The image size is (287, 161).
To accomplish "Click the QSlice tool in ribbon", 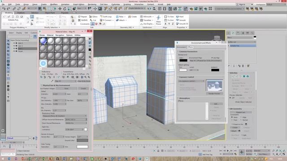I will coord(93,17).
